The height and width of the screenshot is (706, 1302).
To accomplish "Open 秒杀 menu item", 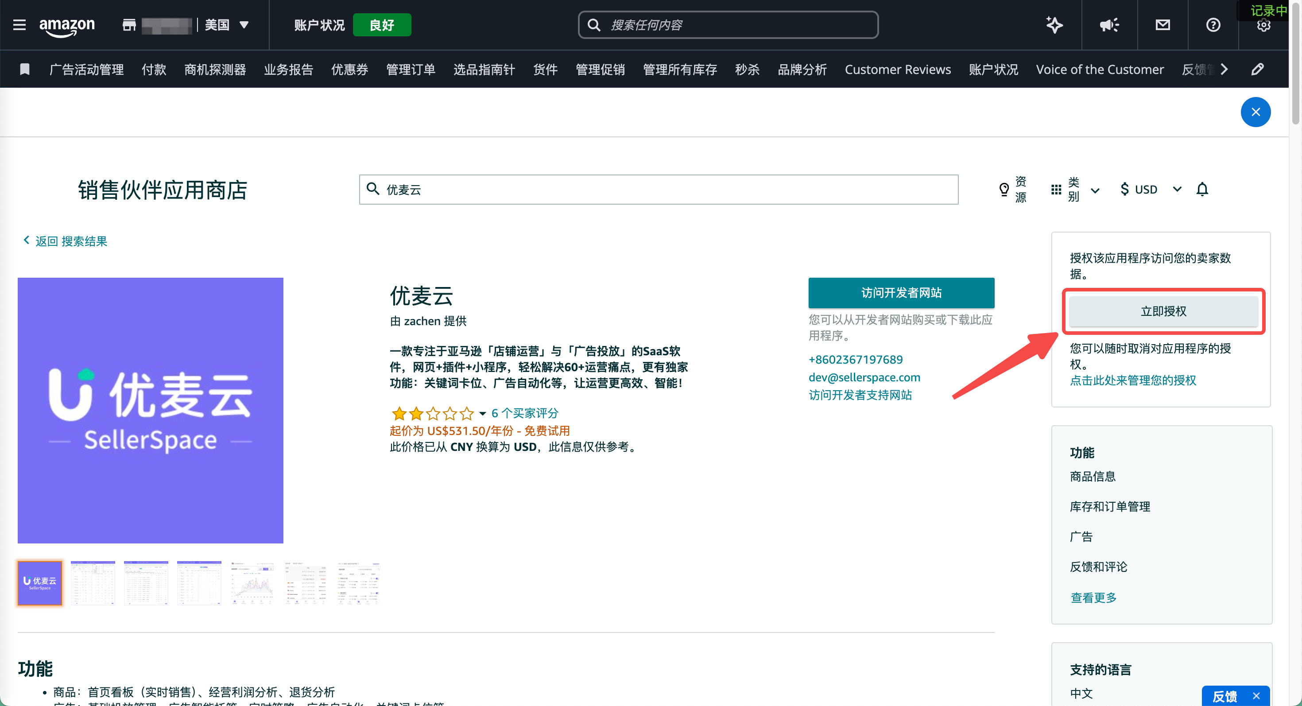I will point(747,69).
